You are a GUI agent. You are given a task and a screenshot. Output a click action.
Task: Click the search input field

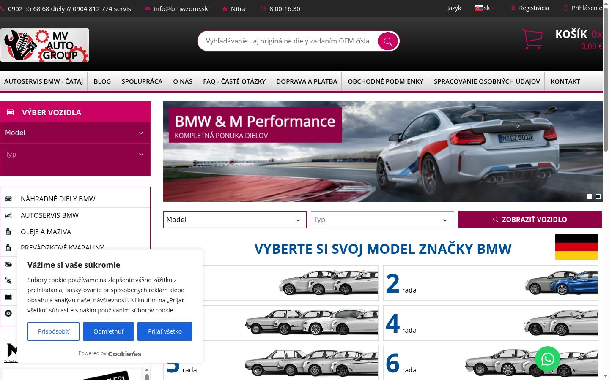[288, 41]
